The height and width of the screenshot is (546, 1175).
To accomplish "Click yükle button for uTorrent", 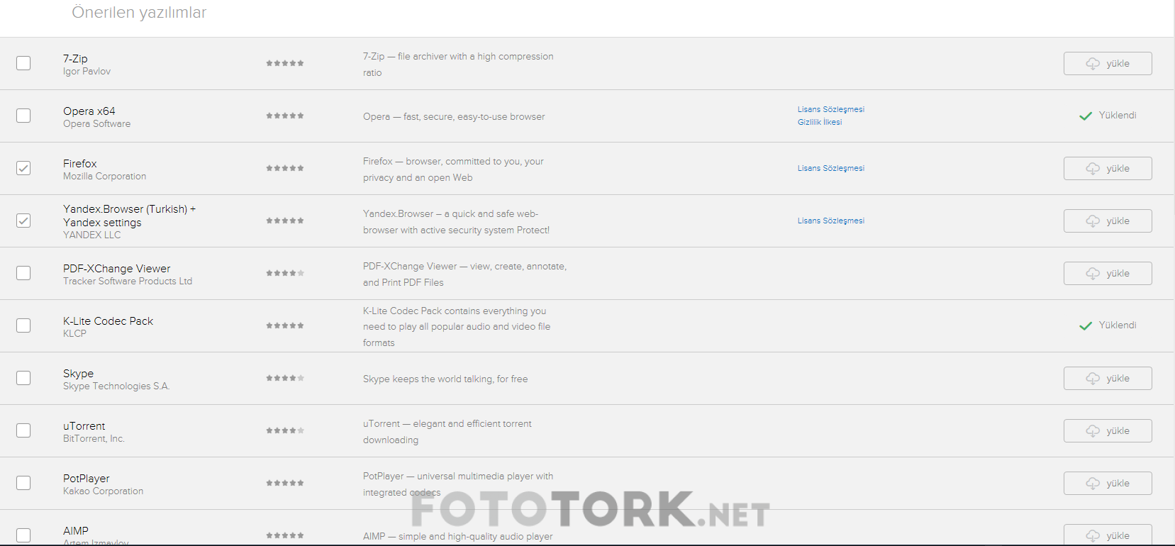I will tap(1108, 430).
